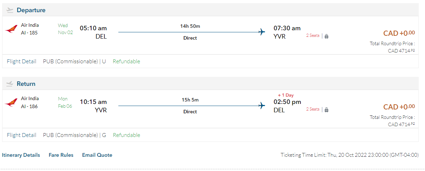The image size is (425, 171).
Task: Click Air India logo on flight AI-186
Action: [11, 103]
